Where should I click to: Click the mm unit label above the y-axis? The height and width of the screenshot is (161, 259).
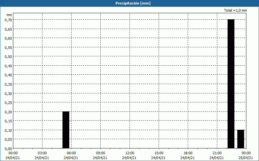point(9,15)
